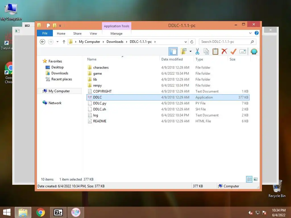Open the folder options dropdown arrow

tap(190, 51)
